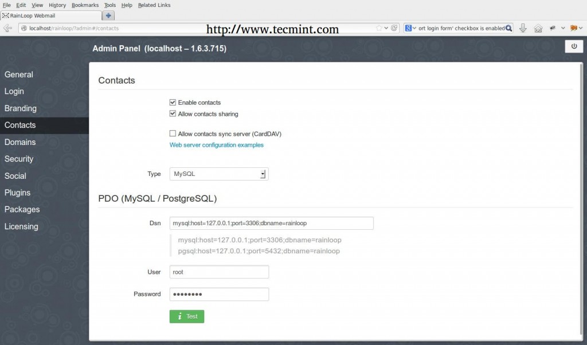Open a new browser tab with plus icon

[108, 15]
